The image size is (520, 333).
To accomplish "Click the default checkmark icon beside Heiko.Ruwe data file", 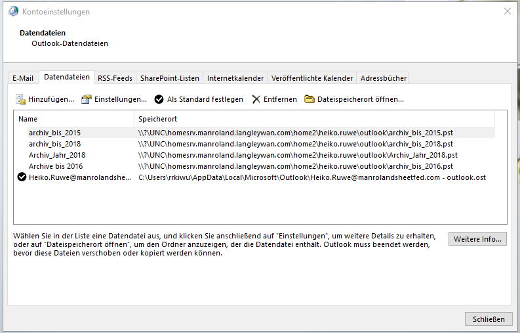I will tap(22, 177).
